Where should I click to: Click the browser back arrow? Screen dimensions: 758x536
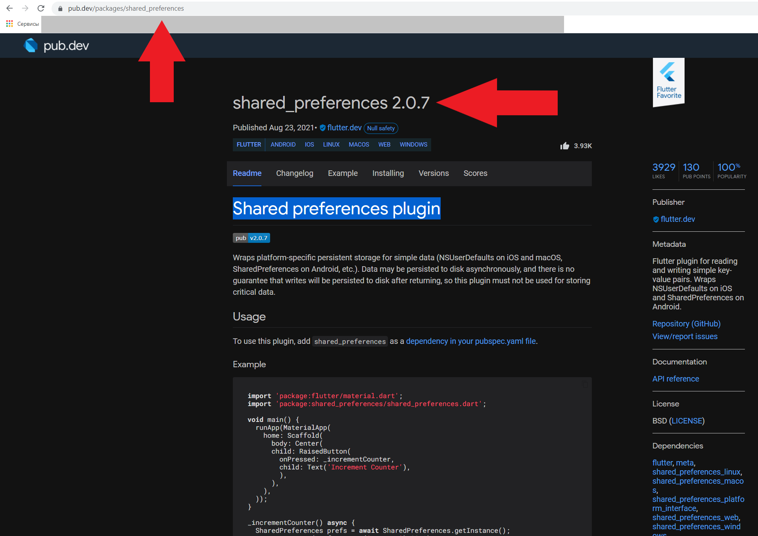pyautogui.click(x=10, y=8)
